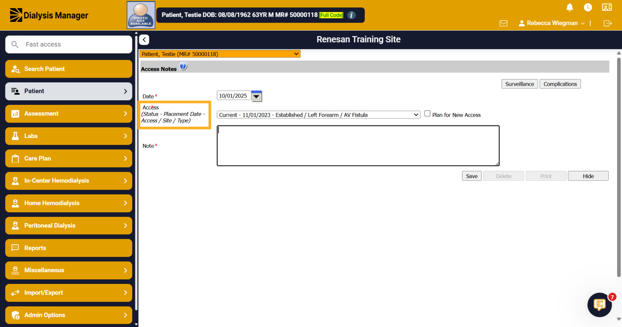
Task: Open the clock history icon
Action: click(588, 7)
